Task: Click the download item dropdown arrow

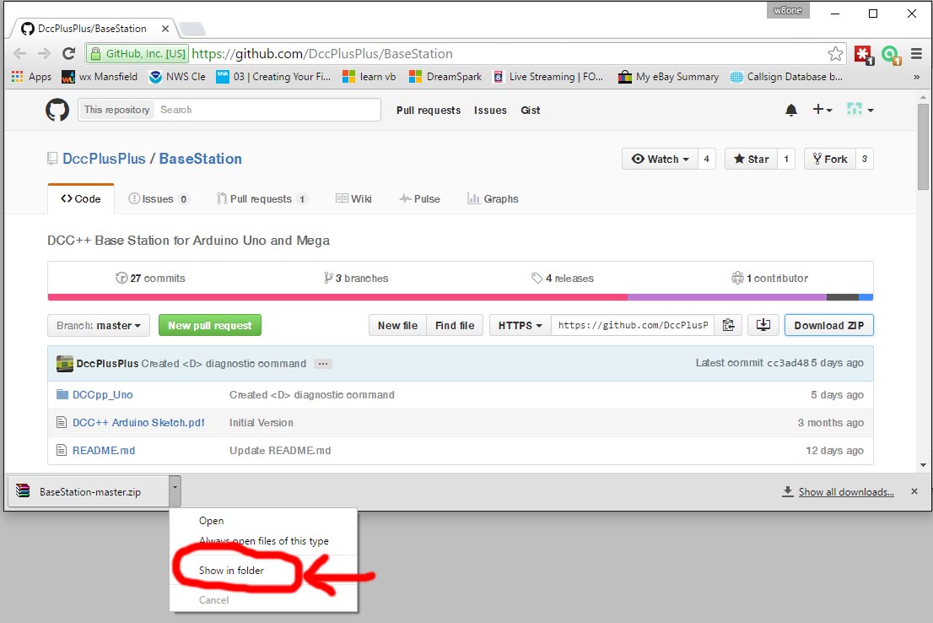Action: click(175, 491)
